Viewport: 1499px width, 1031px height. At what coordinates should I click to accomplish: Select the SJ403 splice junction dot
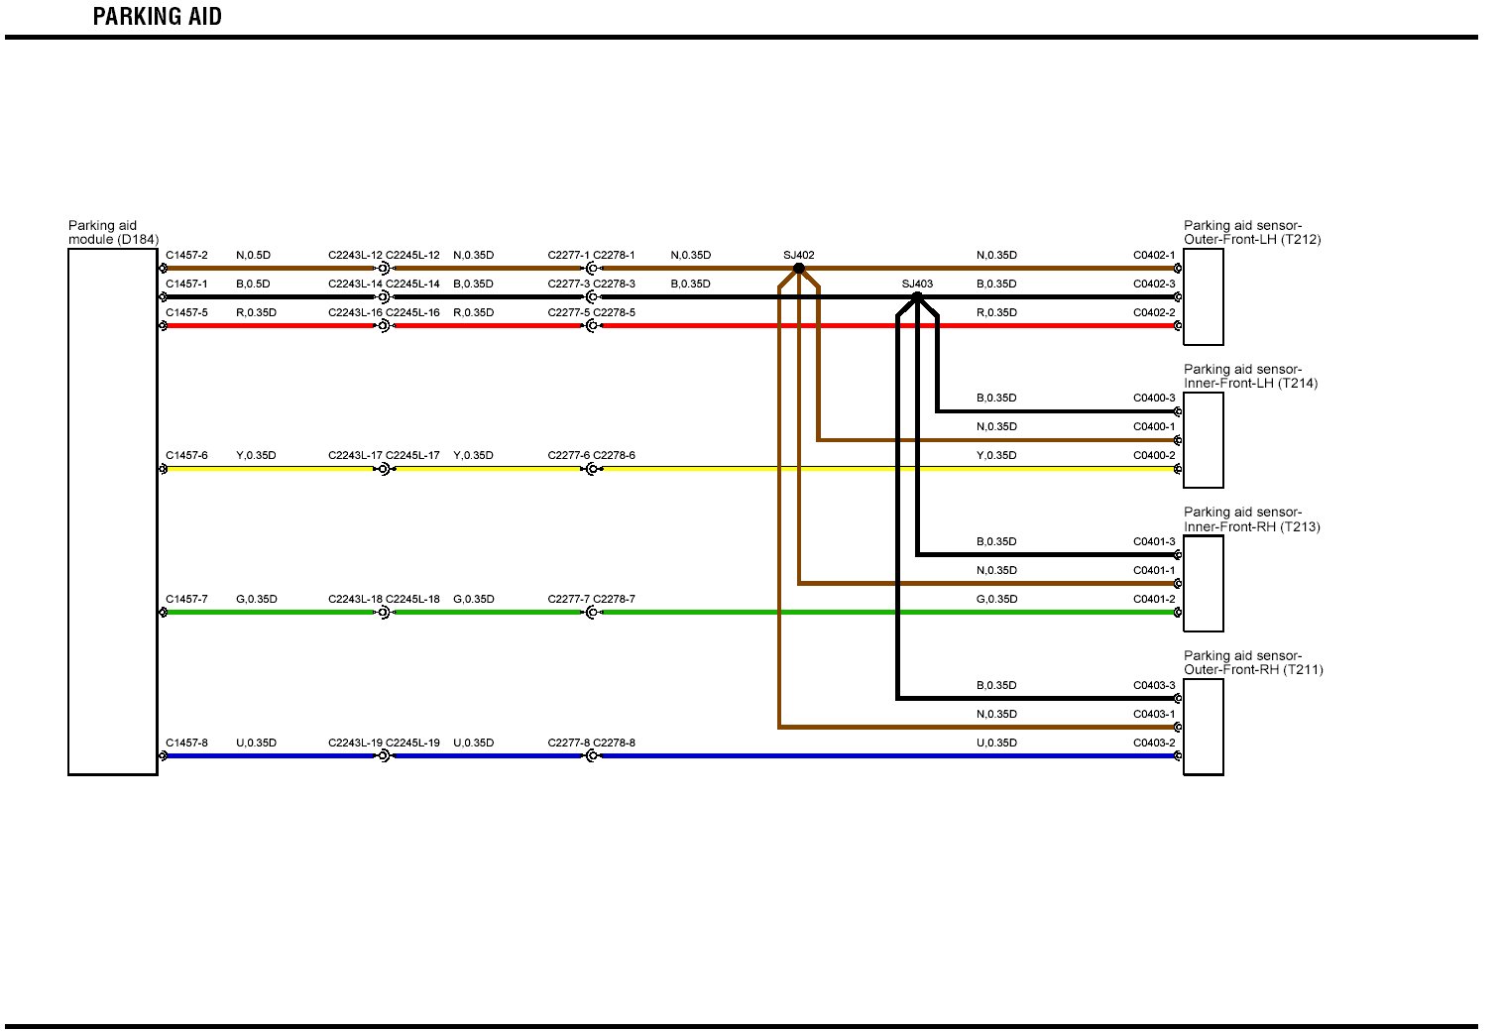click(917, 296)
